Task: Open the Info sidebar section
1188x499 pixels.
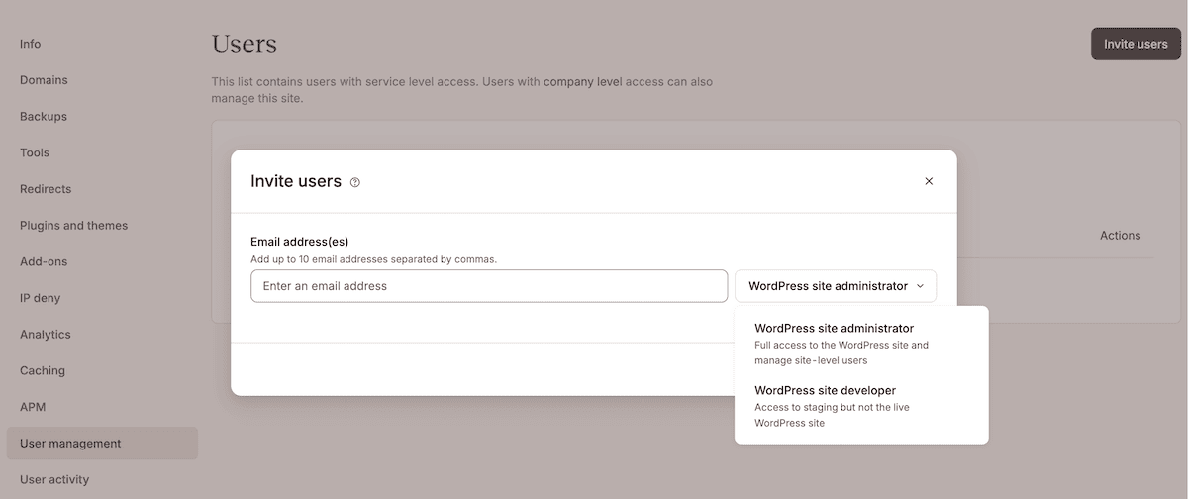Action: pos(31,44)
